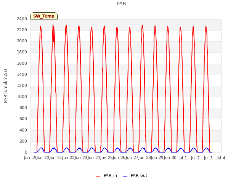244x183 pixels.
Task: Click the 2000 y-axis tick label
Action: coord(22,41)
